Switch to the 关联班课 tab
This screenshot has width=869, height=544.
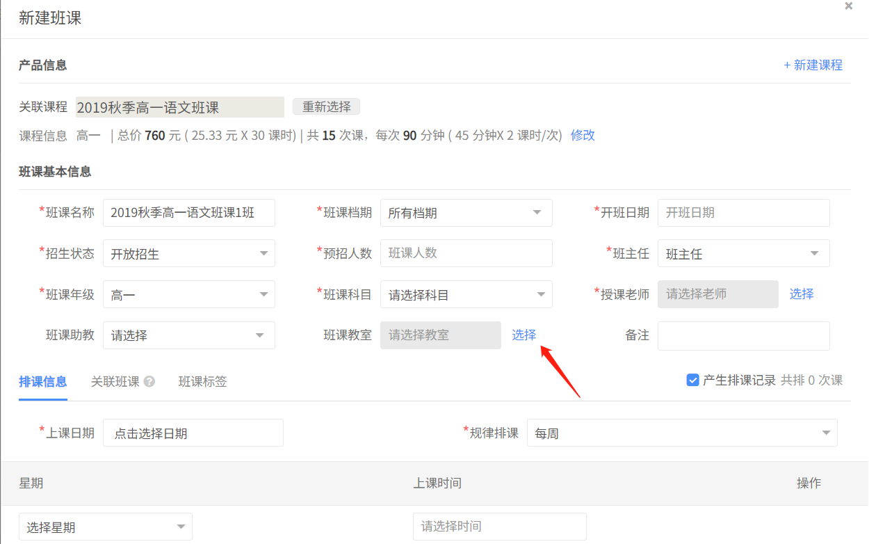pyautogui.click(x=115, y=381)
